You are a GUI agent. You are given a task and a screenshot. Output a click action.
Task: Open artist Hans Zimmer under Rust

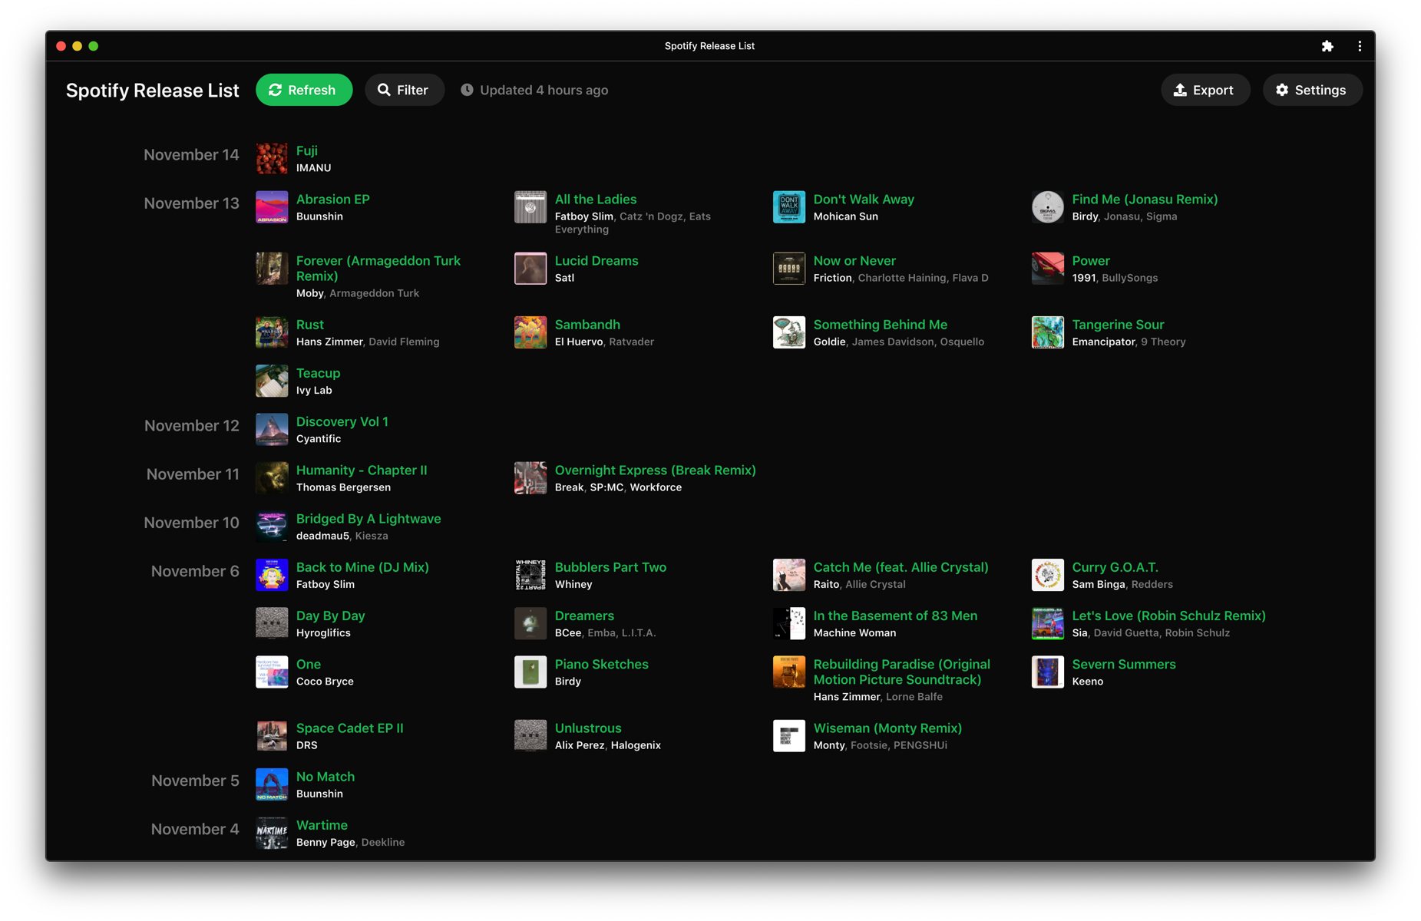click(329, 342)
